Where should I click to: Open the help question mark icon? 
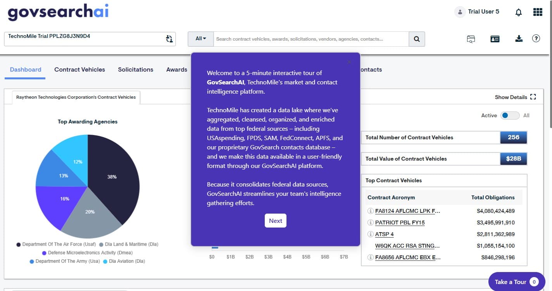pyautogui.click(x=536, y=38)
